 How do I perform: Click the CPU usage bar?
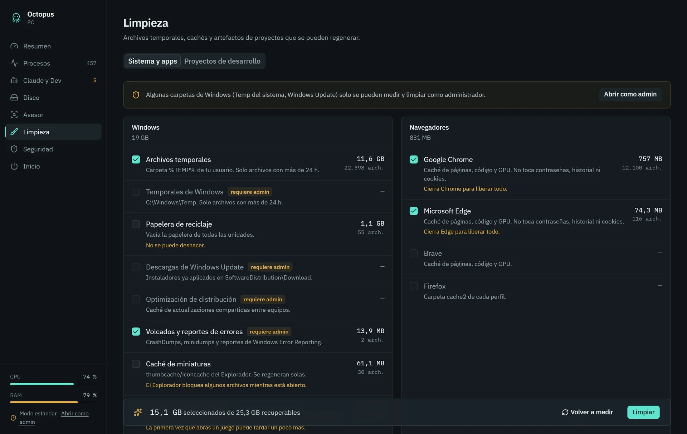point(53,384)
